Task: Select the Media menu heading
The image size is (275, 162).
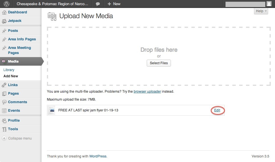Action: [13, 61]
